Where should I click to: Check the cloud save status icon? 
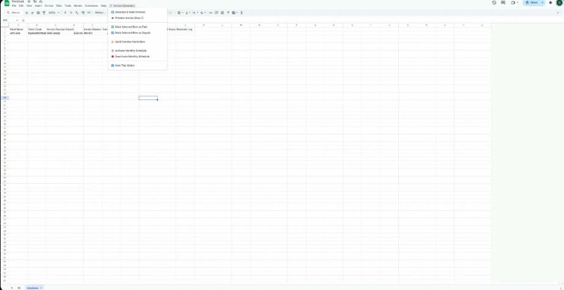coord(40,1)
